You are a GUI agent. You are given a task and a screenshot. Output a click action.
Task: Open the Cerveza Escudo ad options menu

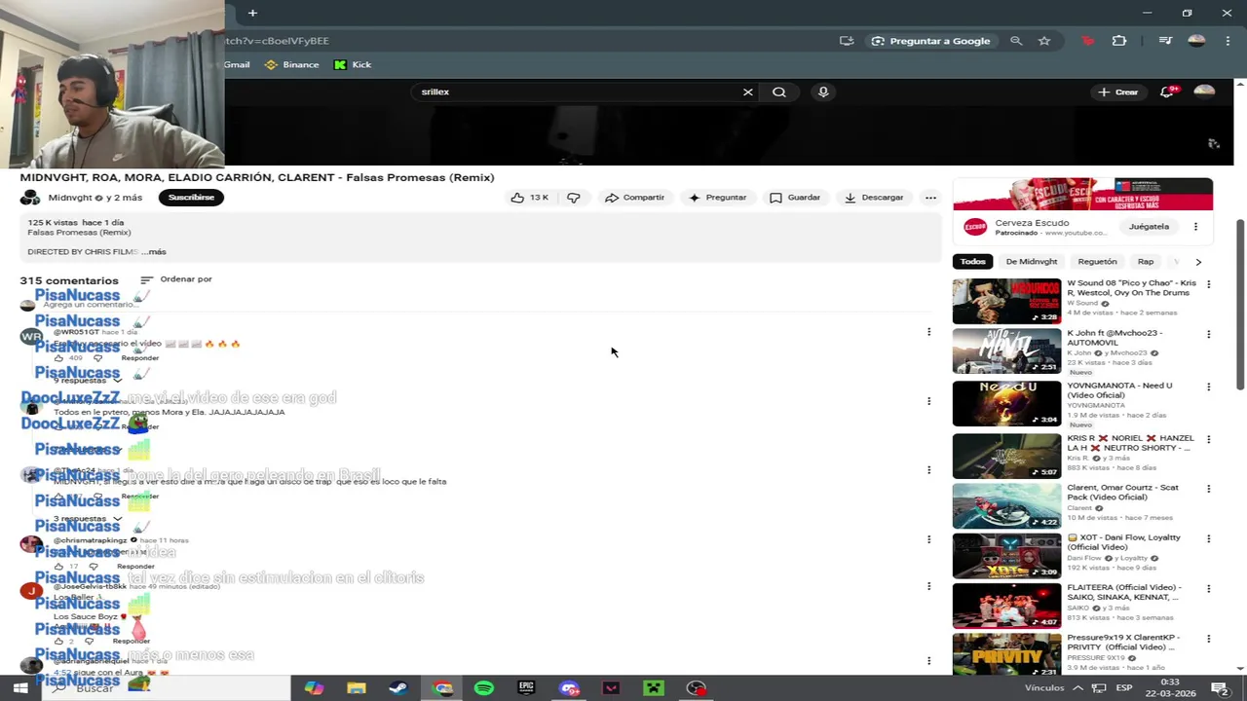click(x=1195, y=227)
